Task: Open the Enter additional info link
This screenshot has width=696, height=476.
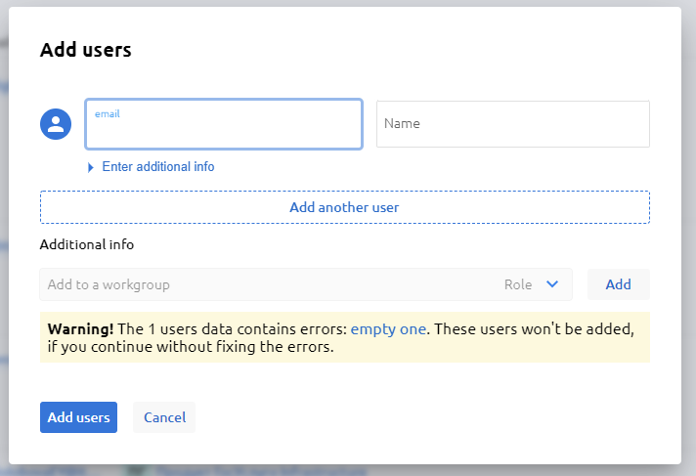Action: point(157,167)
